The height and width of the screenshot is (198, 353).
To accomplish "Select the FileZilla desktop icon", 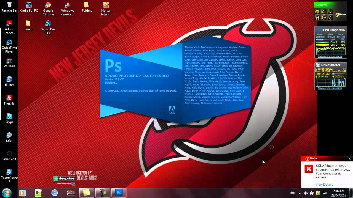I will click(x=9, y=100).
